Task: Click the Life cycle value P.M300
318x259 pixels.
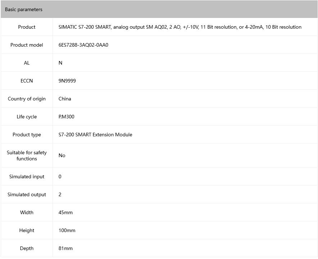Action: [67, 117]
